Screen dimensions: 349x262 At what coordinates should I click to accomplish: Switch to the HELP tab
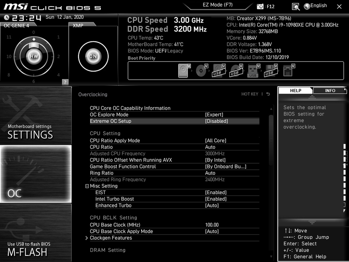pyautogui.click(x=296, y=91)
